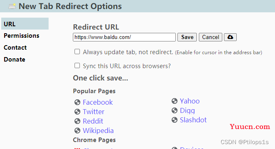Choose the Wikipedia one-click link
The image size is (275, 149).
(x=98, y=131)
